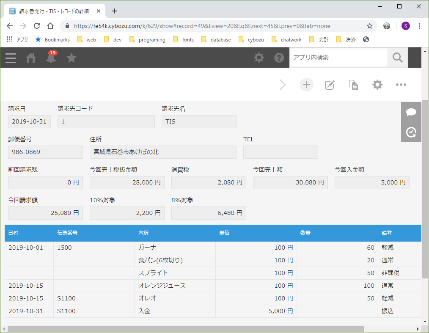Open the help question mark icon
Screen dimensions: 429x333
(279, 58)
